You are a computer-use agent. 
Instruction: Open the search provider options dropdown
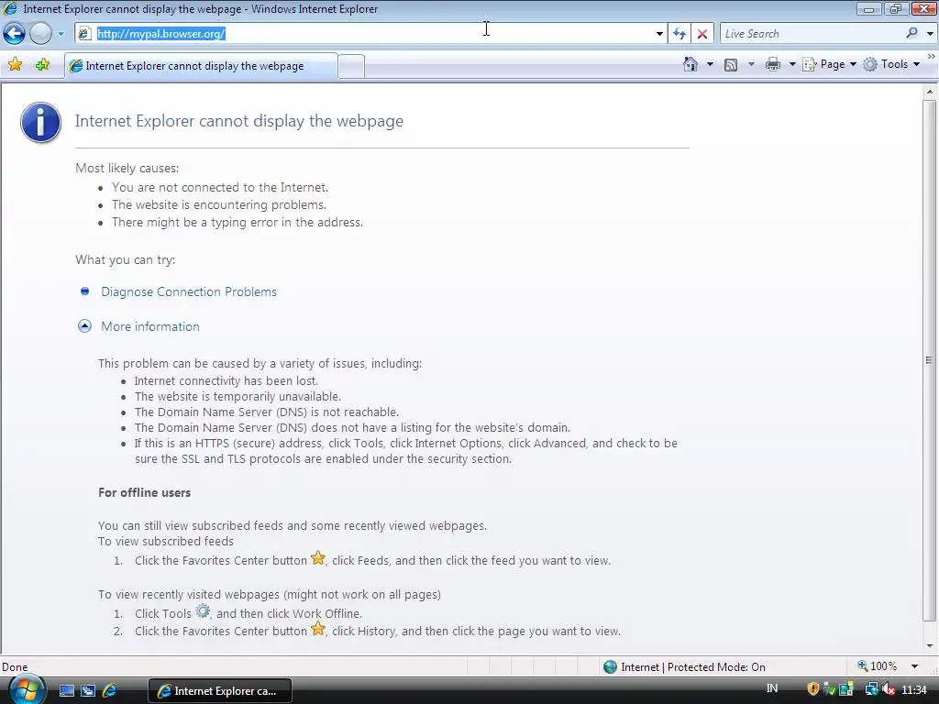pyautogui.click(x=930, y=34)
